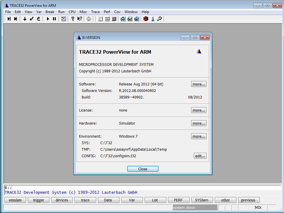Open the Help menu
The width and height of the screenshot is (284, 213).
145,12
